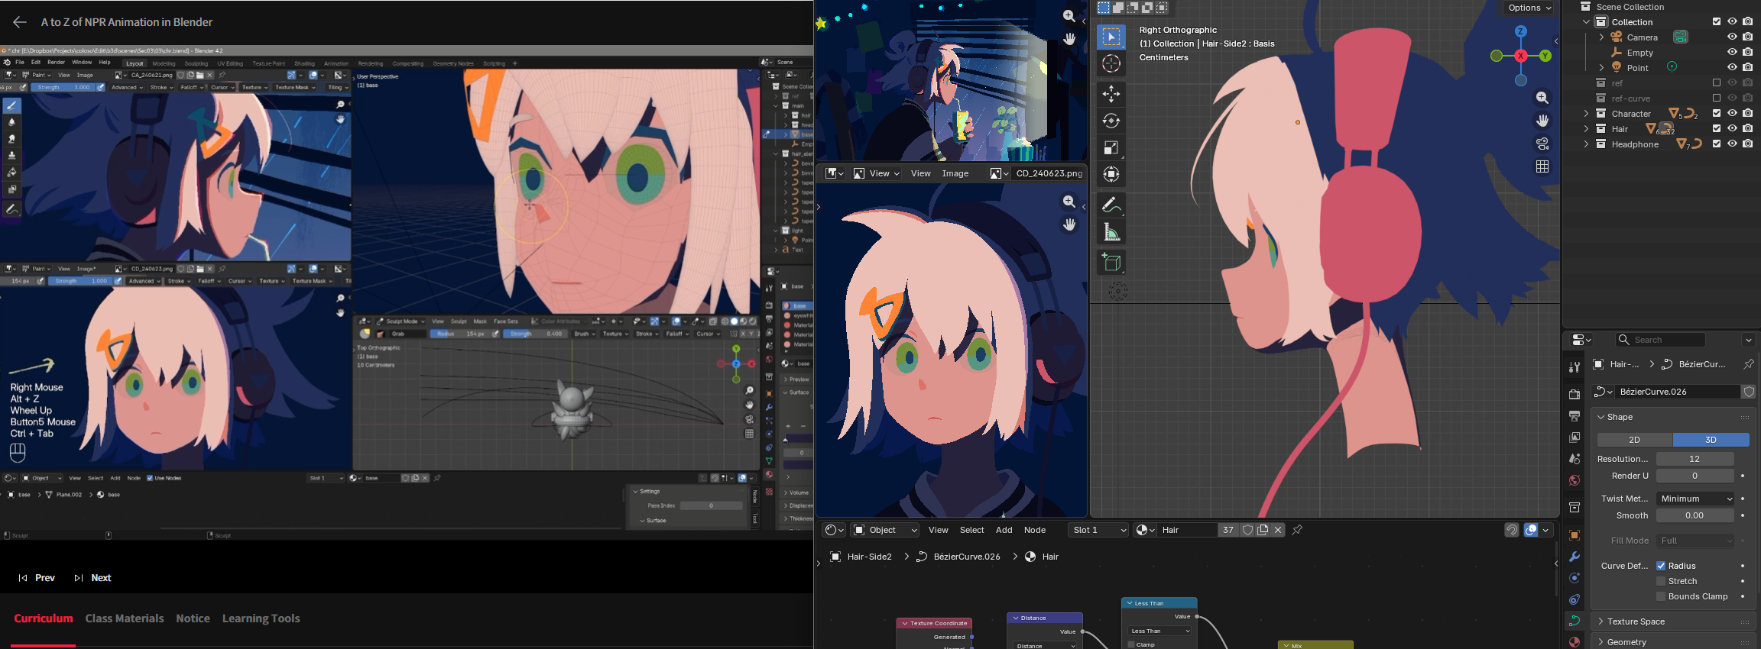Open the Tool properties tab

coord(1574,367)
